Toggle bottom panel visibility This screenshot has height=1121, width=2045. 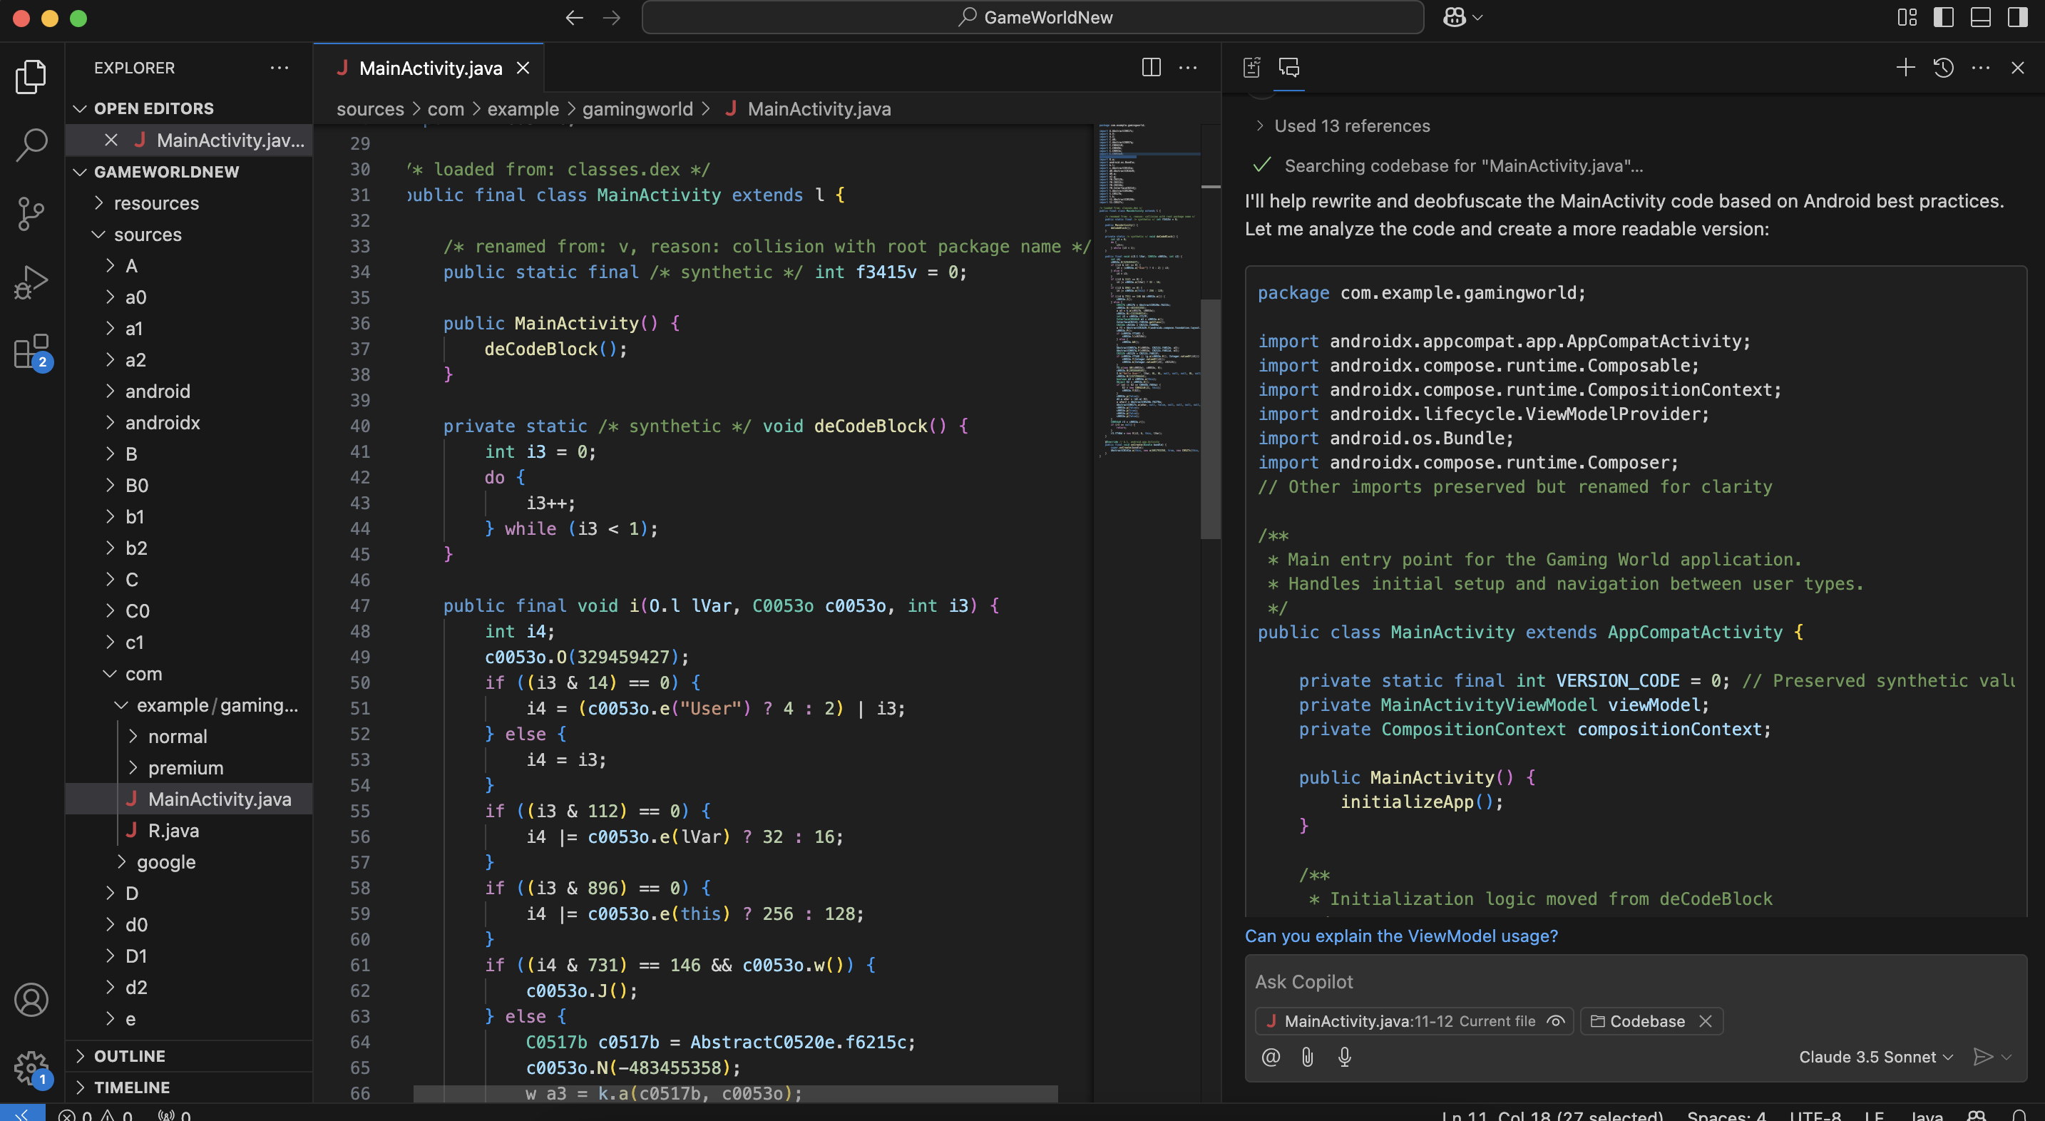point(1981,17)
